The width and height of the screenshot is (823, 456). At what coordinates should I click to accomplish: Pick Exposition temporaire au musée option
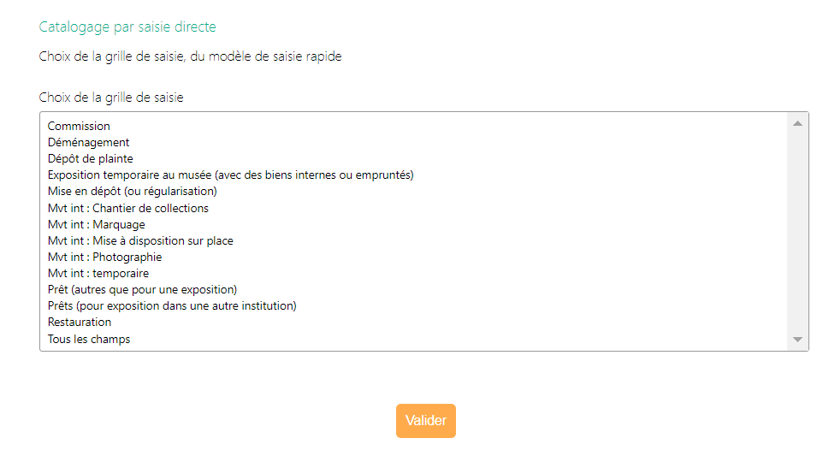tap(230, 175)
